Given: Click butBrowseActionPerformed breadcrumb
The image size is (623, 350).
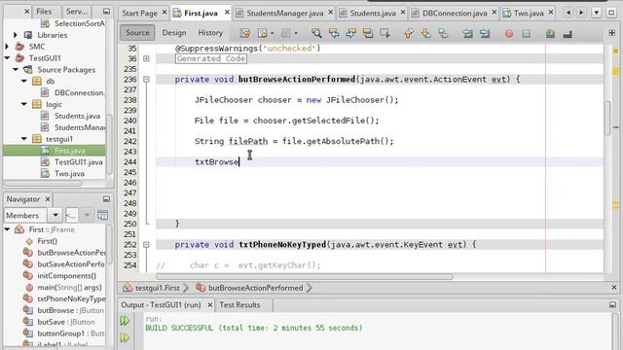Looking at the screenshot, I should pyautogui.click(x=255, y=288).
